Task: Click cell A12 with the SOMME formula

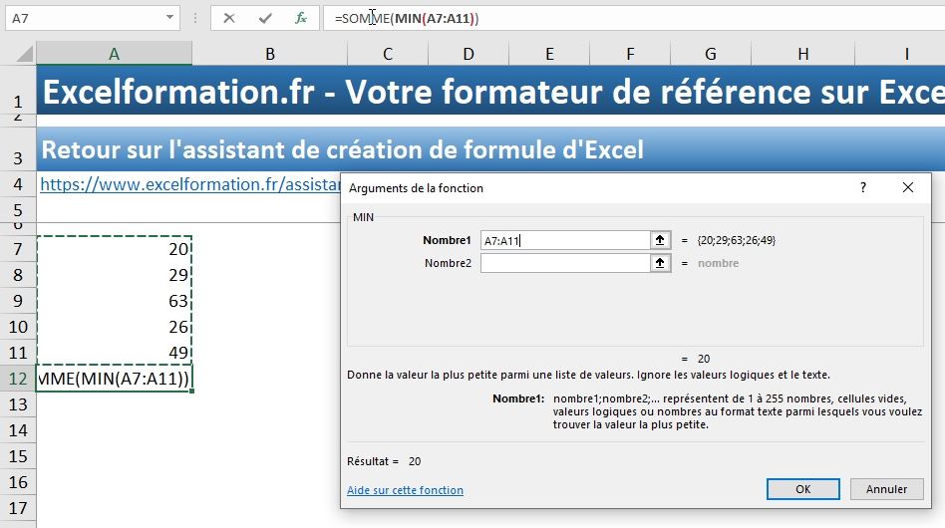Action: 114,379
